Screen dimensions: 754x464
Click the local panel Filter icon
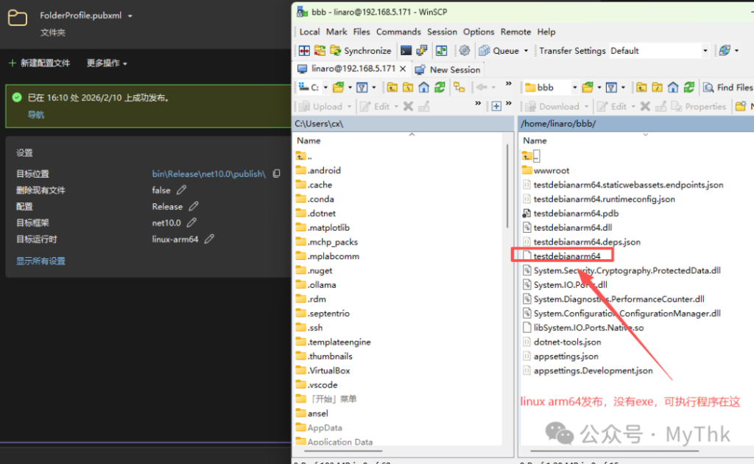click(x=362, y=88)
